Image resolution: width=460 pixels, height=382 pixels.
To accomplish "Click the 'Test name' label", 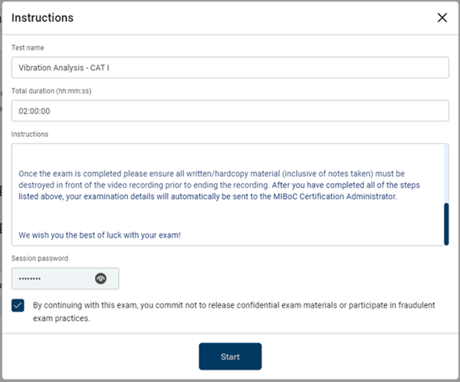I will click(28, 48).
